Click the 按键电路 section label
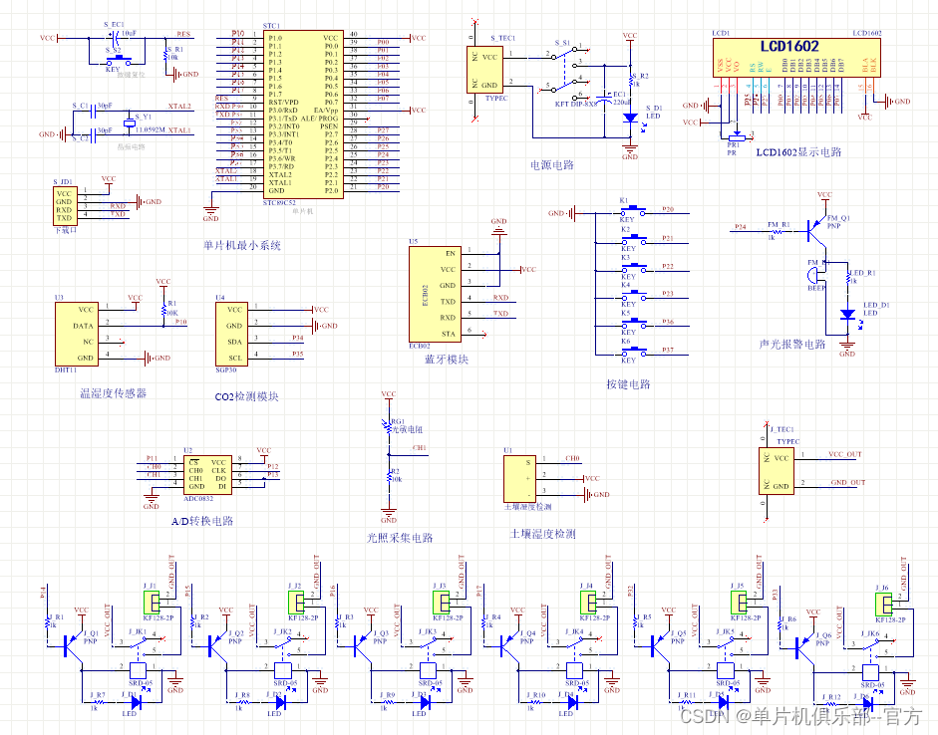This screenshot has width=938, height=735. tap(628, 384)
